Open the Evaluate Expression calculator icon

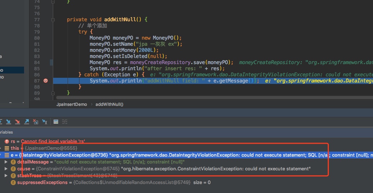[56, 122]
